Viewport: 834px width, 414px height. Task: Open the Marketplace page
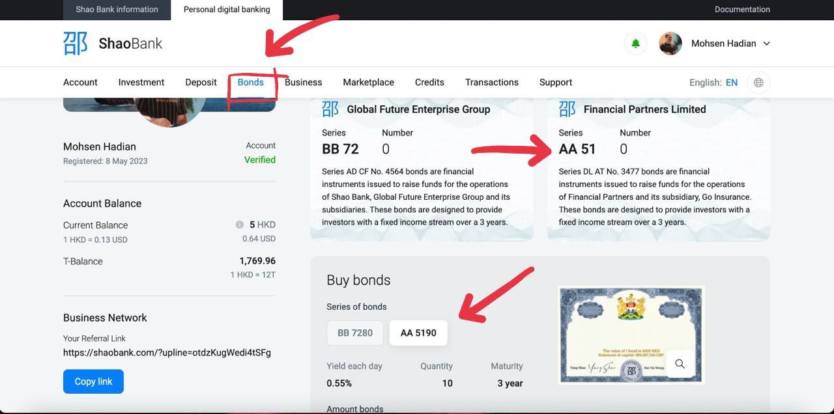pos(369,83)
